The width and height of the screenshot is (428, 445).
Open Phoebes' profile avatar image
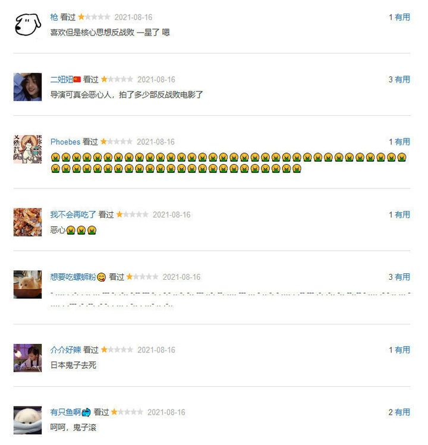pyautogui.click(x=27, y=149)
